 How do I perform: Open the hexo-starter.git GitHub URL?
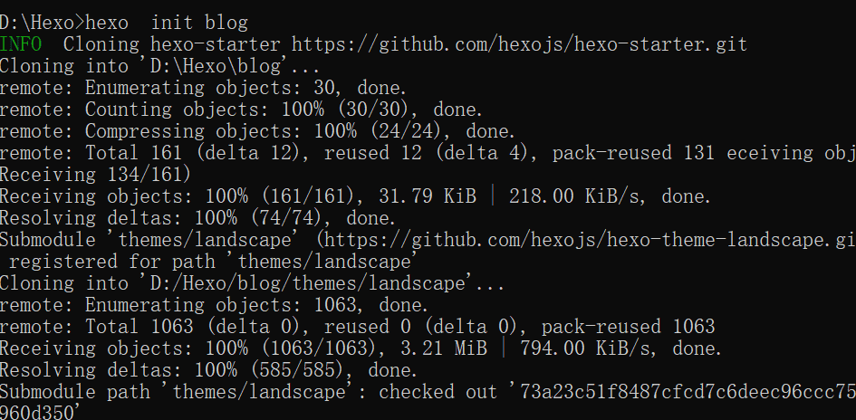[x=516, y=43]
